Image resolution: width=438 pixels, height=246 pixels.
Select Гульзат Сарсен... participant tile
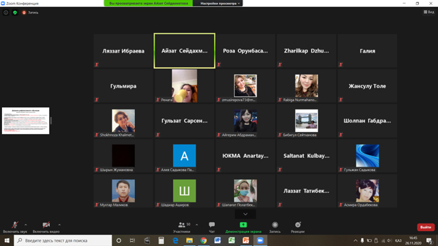pos(184,121)
